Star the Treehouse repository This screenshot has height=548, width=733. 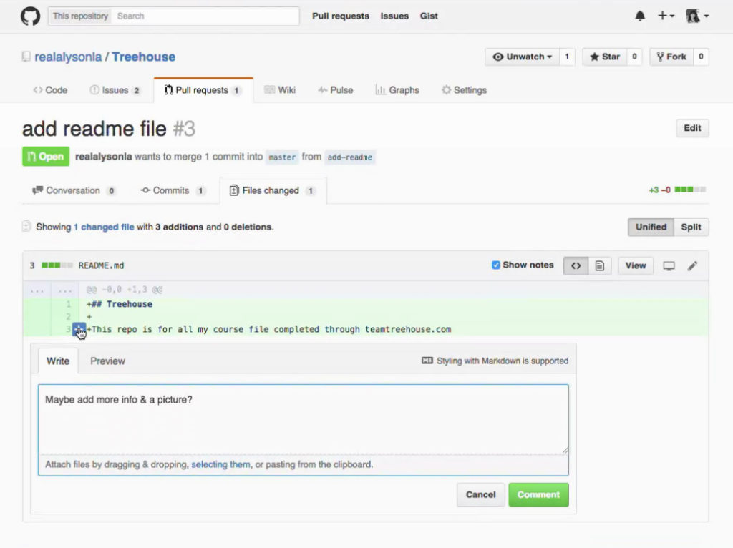pos(604,57)
